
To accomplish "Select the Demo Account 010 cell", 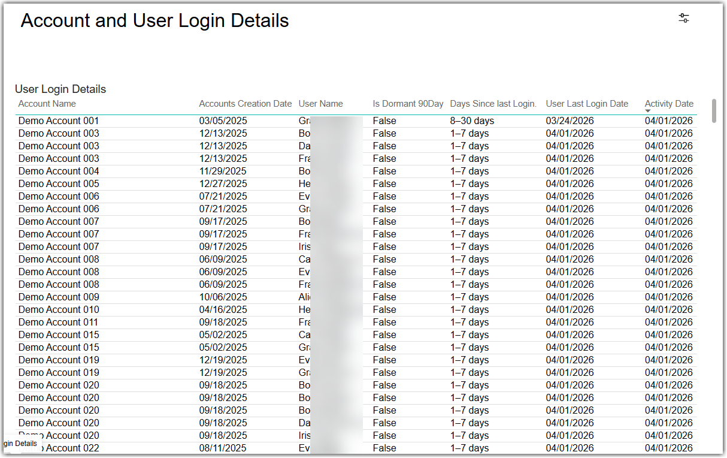I will coord(59,309).
